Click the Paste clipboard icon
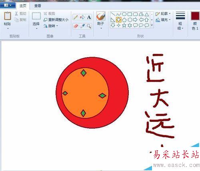Image resolution: width=200 pixels, height=171 pixels. (x=8, y=16)
